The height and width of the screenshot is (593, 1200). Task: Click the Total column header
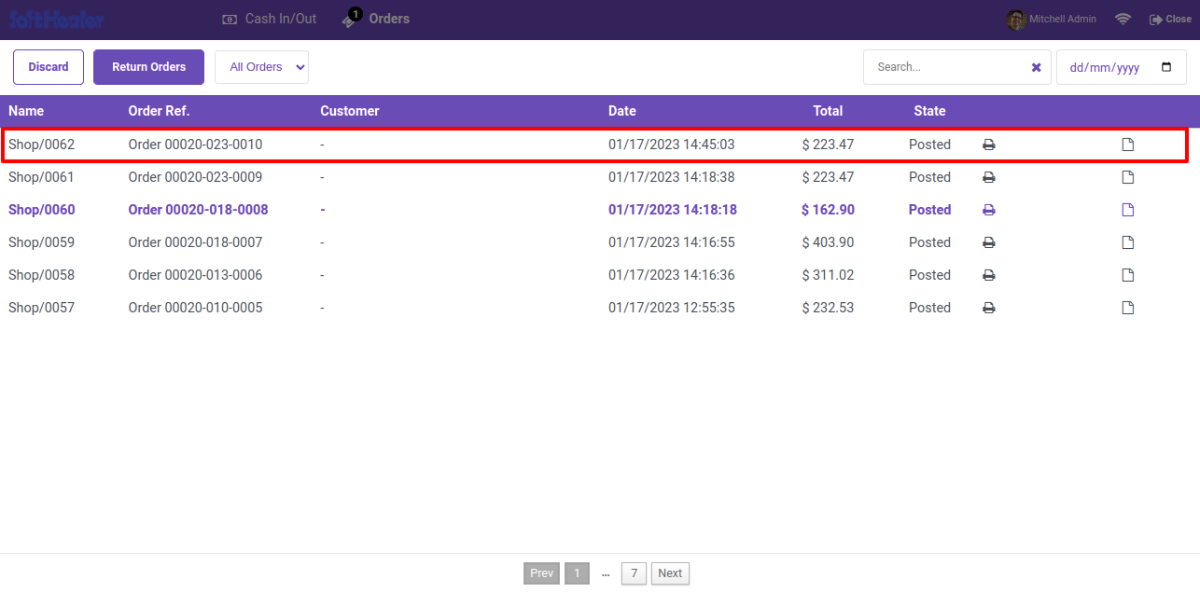[828, 111]
